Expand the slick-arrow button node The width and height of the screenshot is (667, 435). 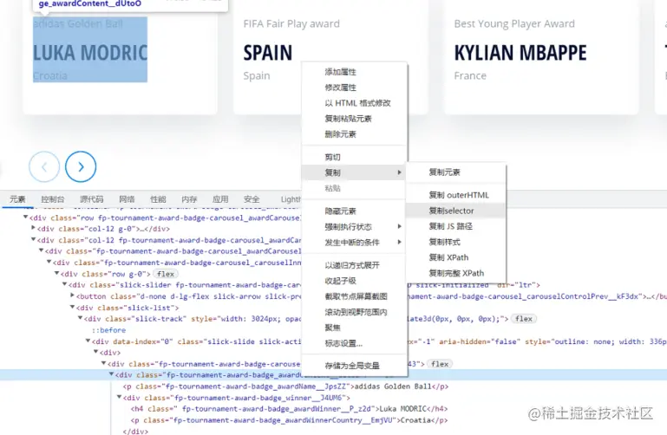pos(72,295)
